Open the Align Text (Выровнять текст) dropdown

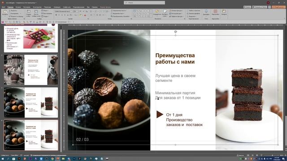click(x=118, y=13)
